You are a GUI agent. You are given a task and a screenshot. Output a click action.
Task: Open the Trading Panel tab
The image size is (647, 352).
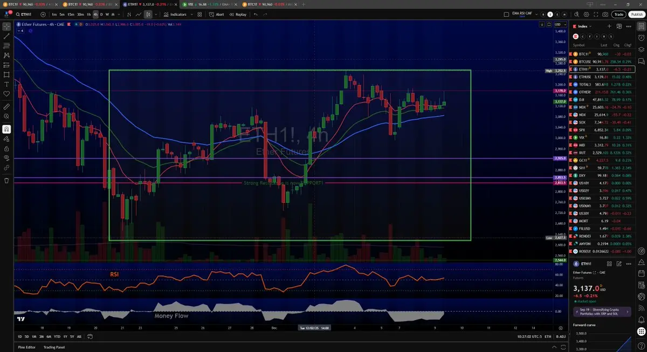coord(54,347)
